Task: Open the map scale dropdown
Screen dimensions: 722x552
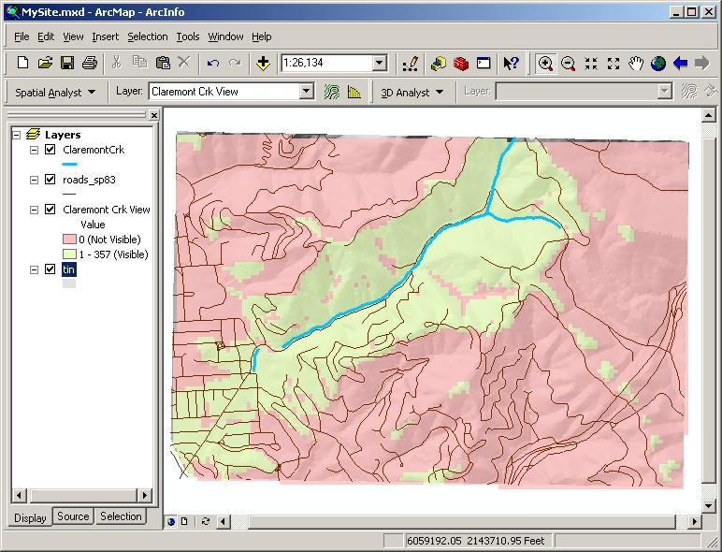Action: click(x=379, y=63)
